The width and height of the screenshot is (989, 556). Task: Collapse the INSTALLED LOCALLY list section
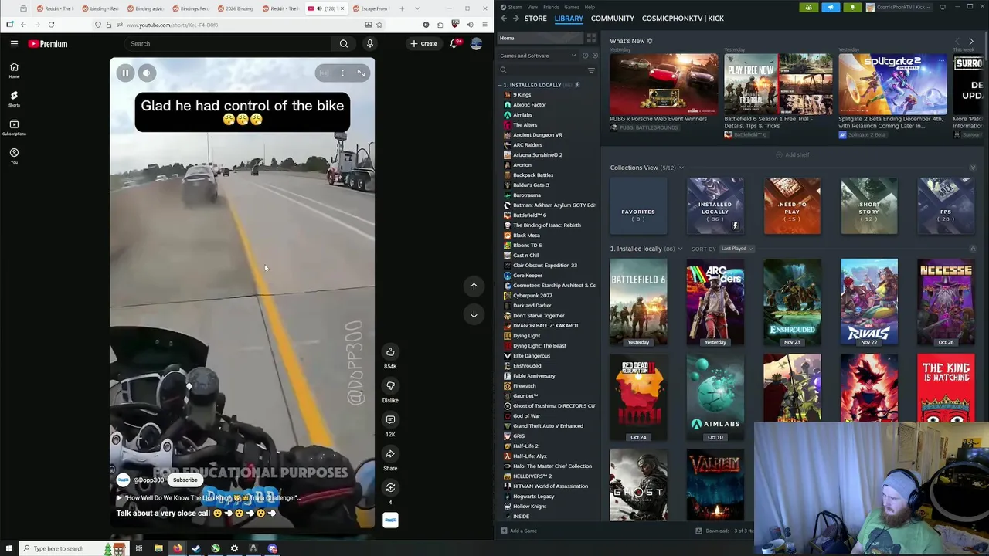coord(501,85)
